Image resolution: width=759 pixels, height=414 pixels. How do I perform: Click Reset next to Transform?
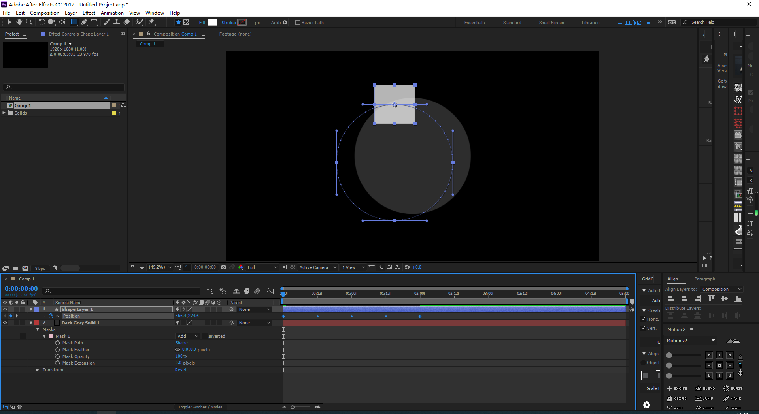click(x=181, y=370)
